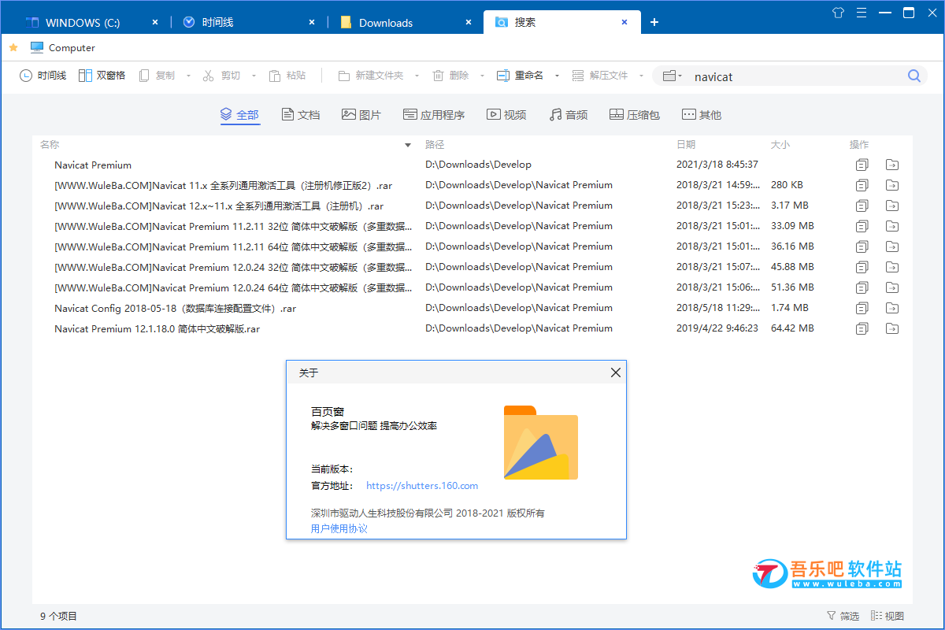Select the 压缩包 (Archives) filter

pyautogui.click(x=635, y=115)
